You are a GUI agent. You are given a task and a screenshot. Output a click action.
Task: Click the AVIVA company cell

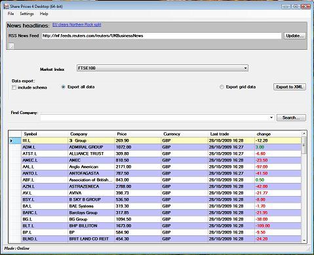click(91, 193)
